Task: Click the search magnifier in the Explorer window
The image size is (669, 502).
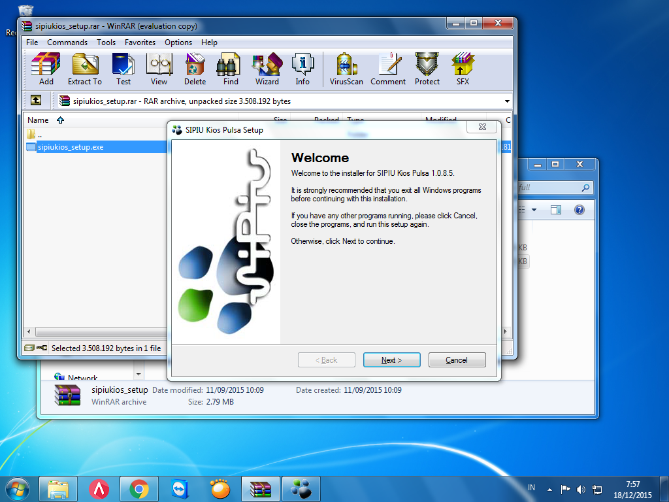Action: [x=585, y=188]
